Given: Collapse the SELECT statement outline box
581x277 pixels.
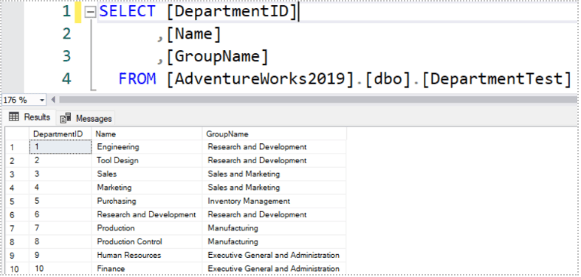Looking at the screenshot, I should point(90,13).
